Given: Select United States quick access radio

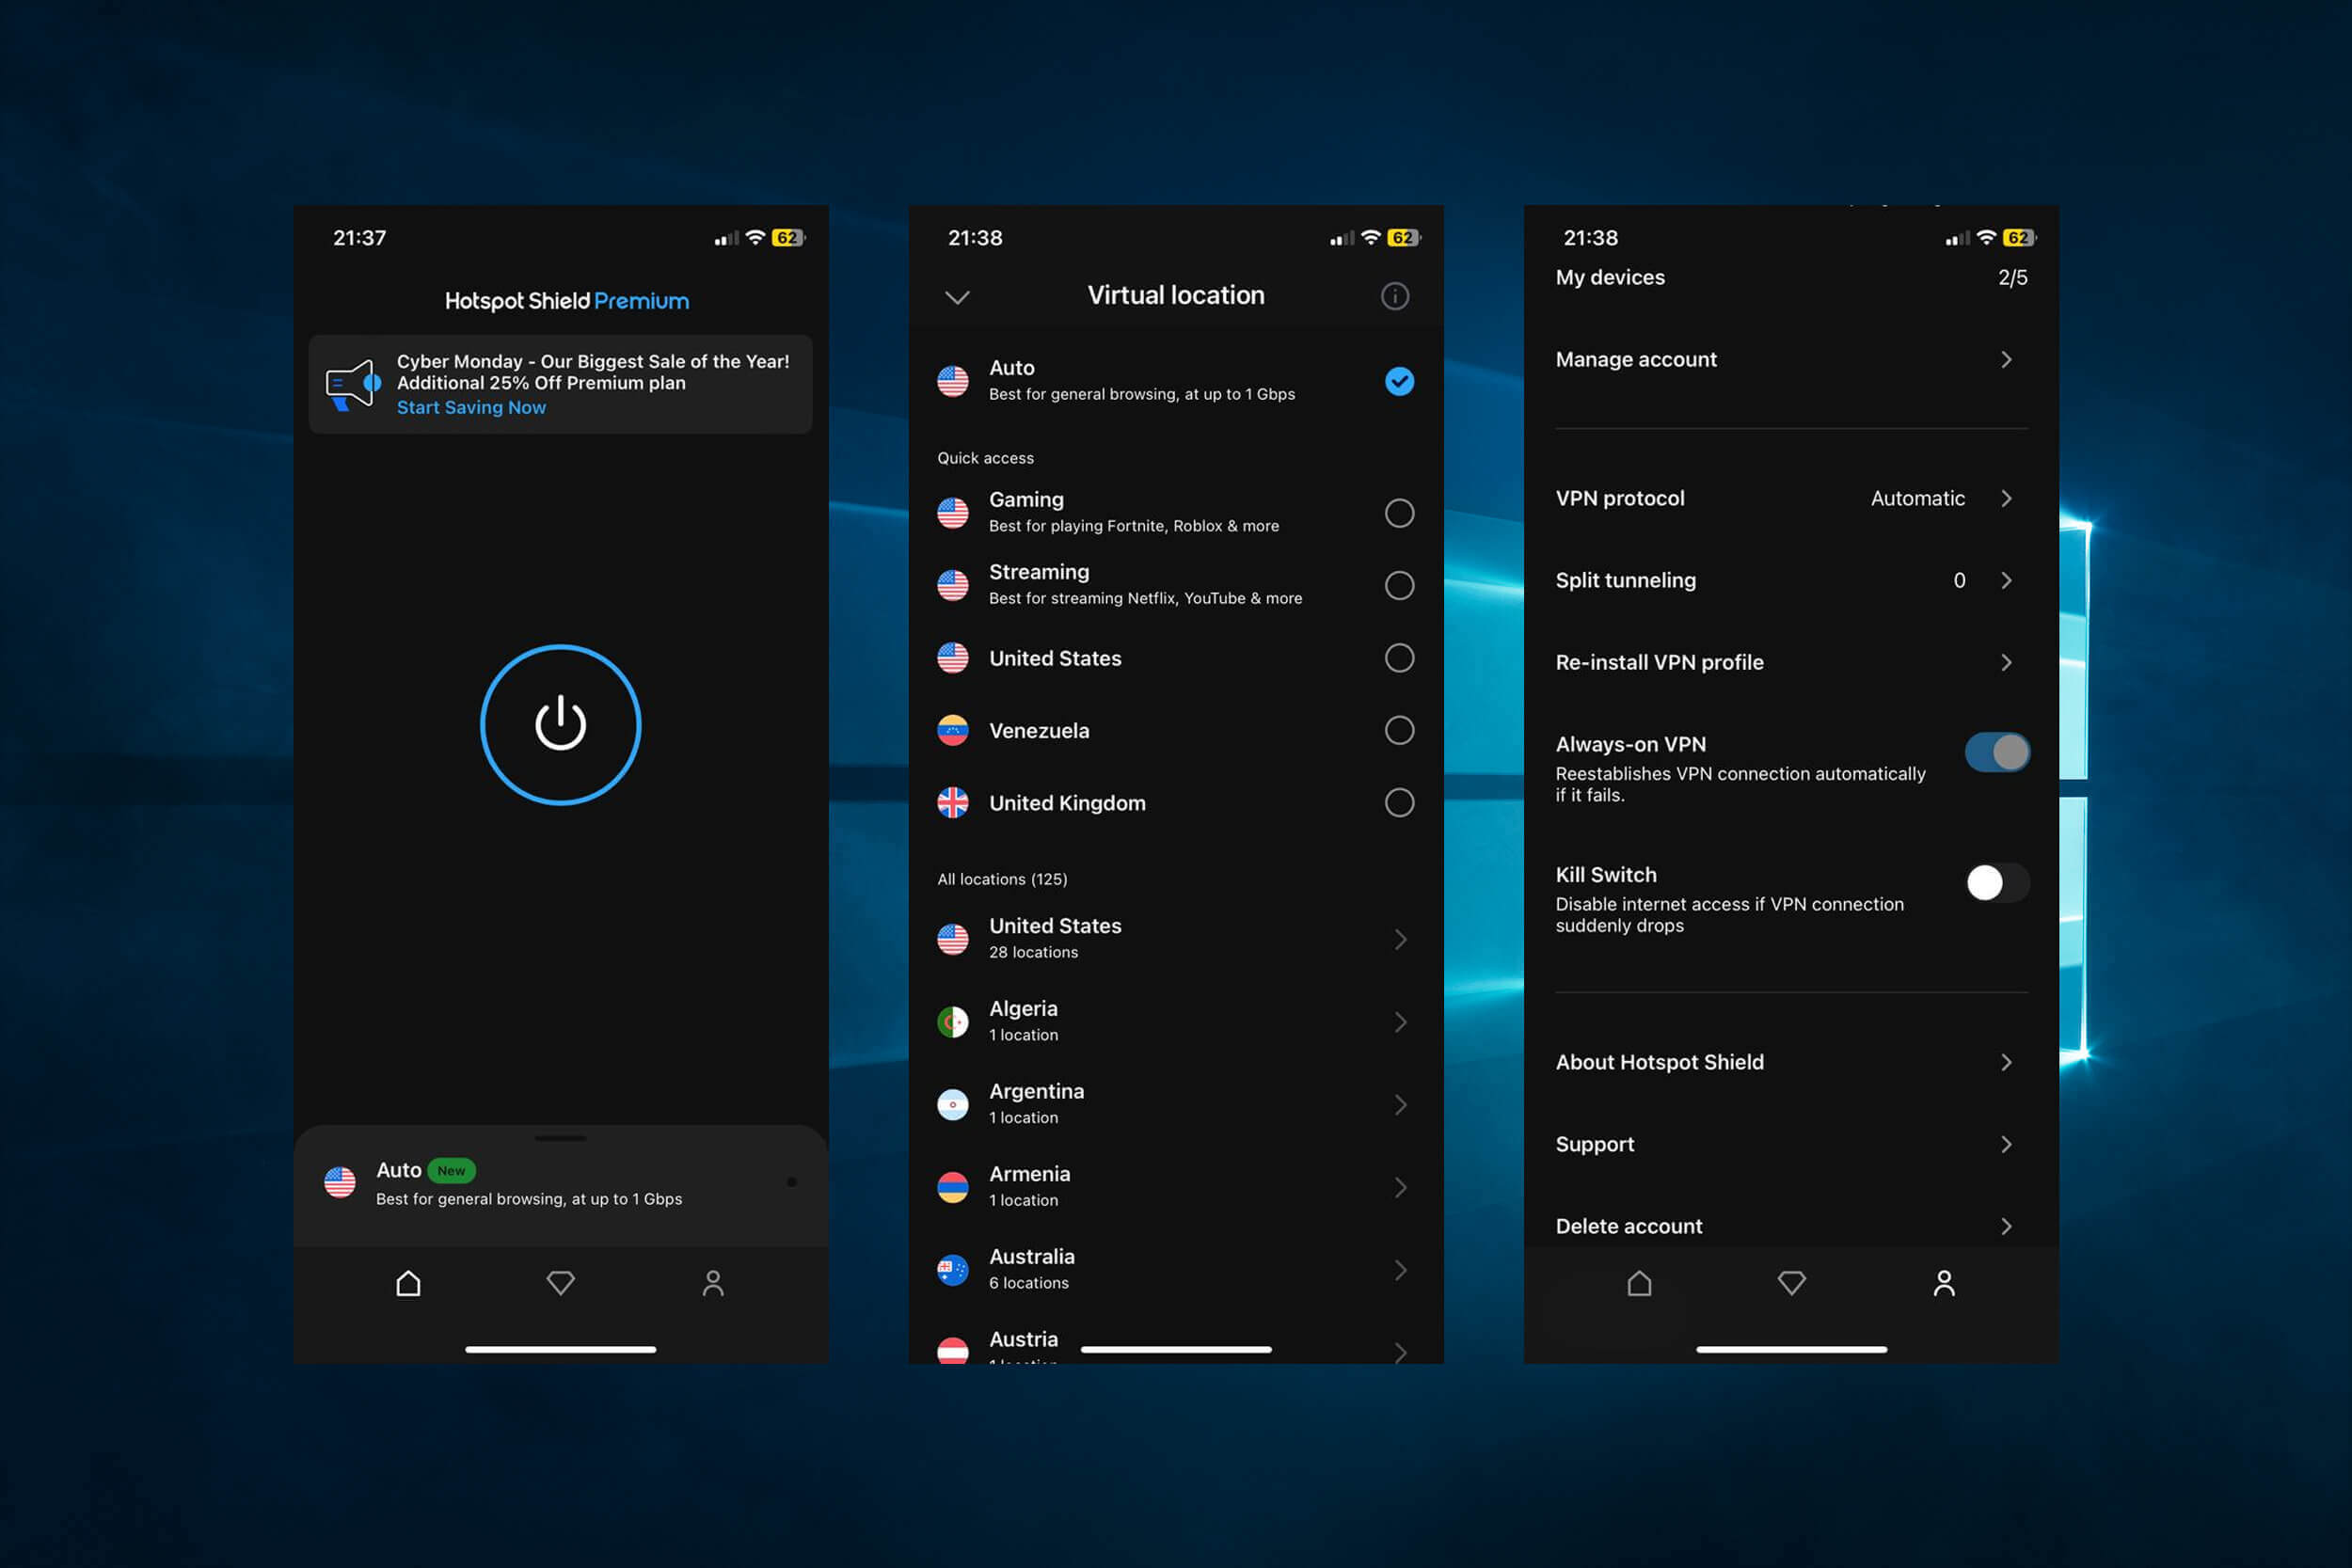Looking at the screenshot, I should pyautogui.click(x=1399, y=658).
